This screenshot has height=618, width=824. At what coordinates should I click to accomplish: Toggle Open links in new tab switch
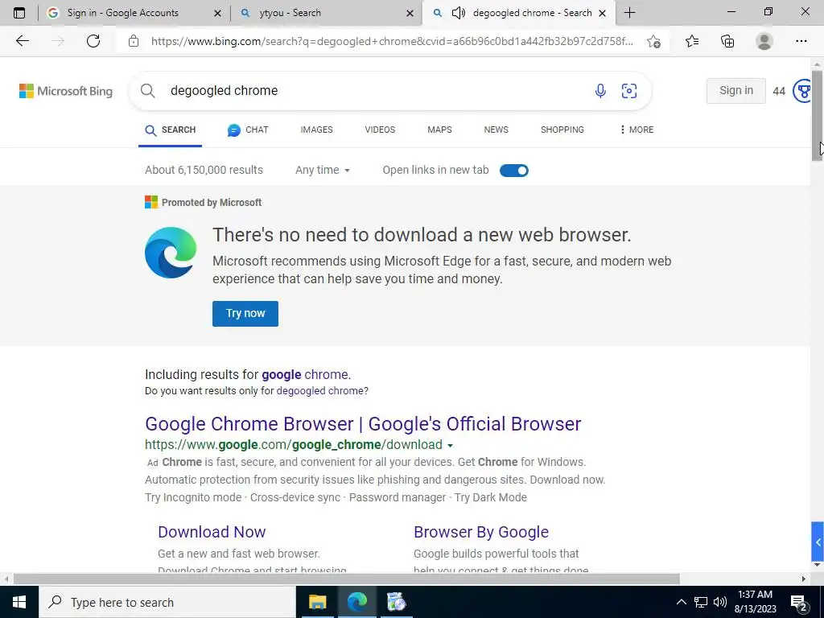[x=514, y=171]
